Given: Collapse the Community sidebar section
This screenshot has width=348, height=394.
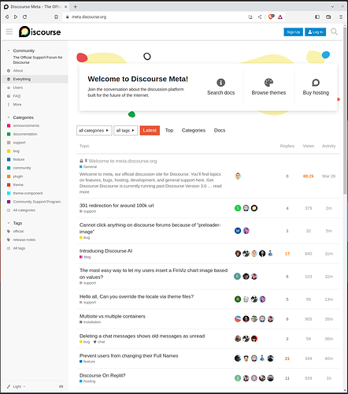Looking at the screenshot, I should [x=9, y=50].
